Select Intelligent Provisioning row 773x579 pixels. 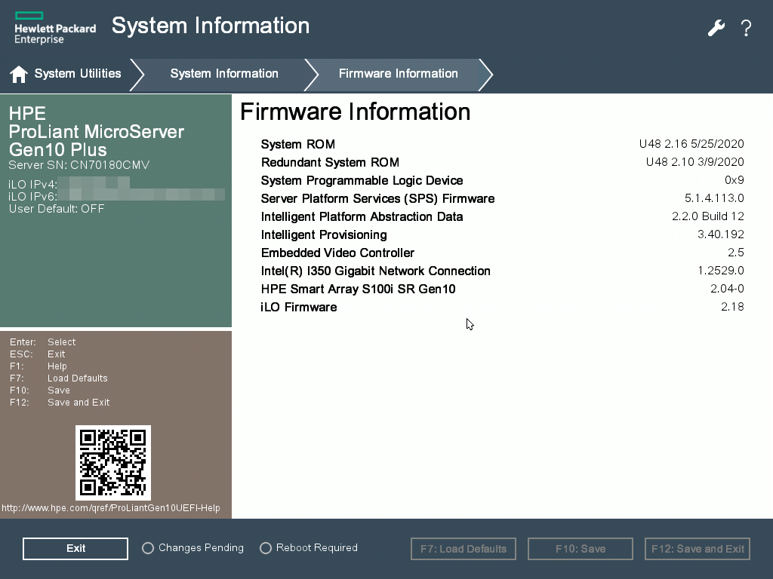tap(502, 235)
